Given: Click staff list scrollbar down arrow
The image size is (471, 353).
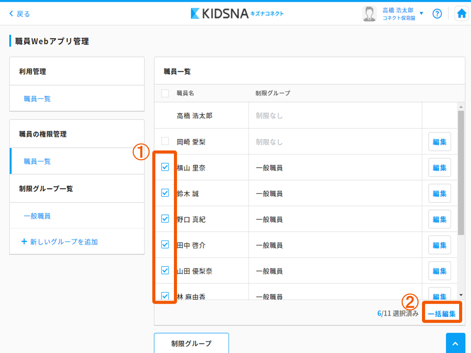Looking at the screenshot, I should click(461, 295).
